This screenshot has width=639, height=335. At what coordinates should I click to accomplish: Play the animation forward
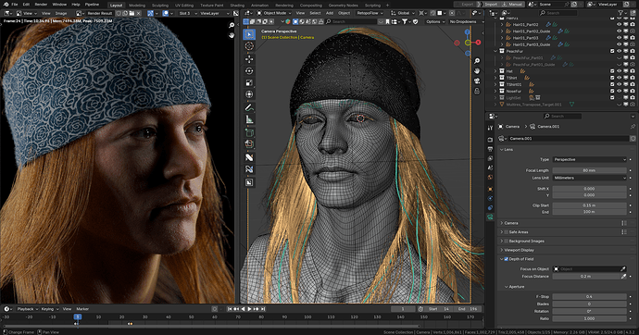[x=249, y=309]
